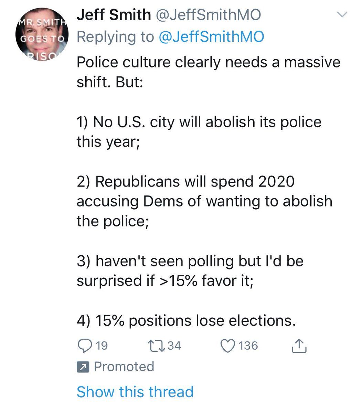Click the gray "Replying to" text
This screenshot has height=413, width=362.
[115, 36]
